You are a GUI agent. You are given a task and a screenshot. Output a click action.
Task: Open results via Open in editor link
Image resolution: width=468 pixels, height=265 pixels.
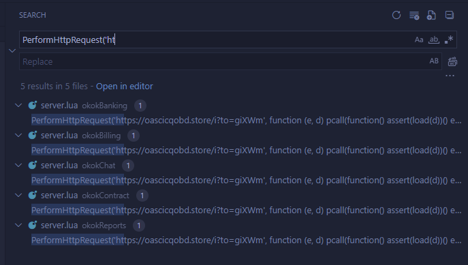tap(125, 87)
